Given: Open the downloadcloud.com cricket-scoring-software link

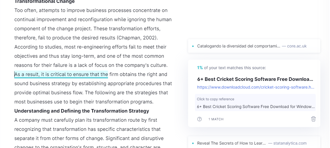Looking at the screenshot, I should (256, 87).
